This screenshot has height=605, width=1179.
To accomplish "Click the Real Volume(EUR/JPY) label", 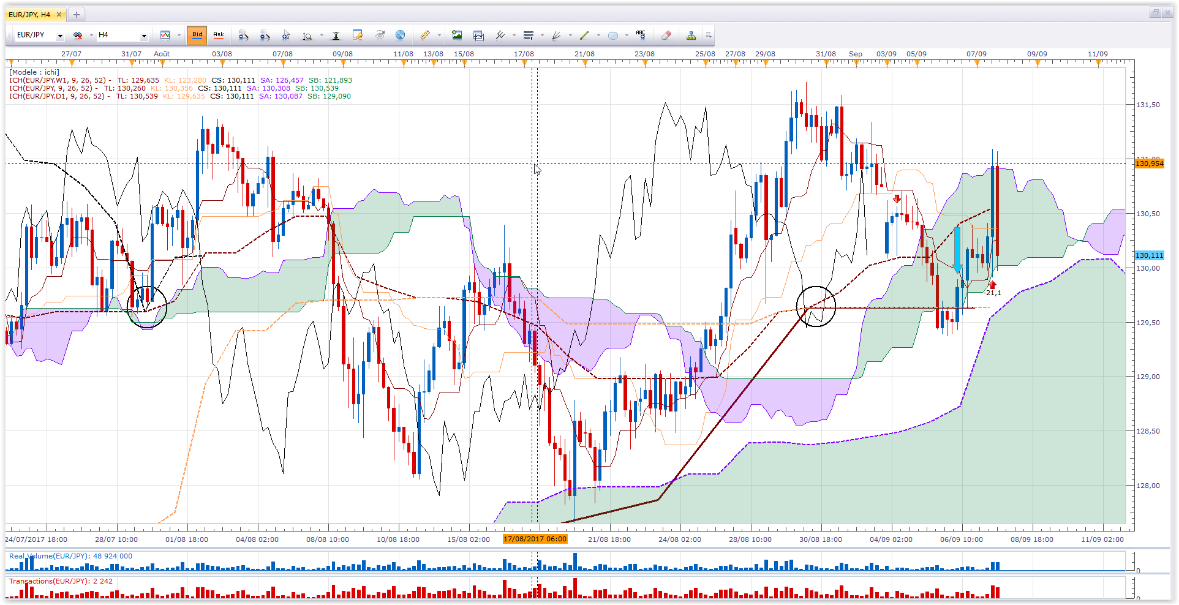I will (x=49, y=556).
